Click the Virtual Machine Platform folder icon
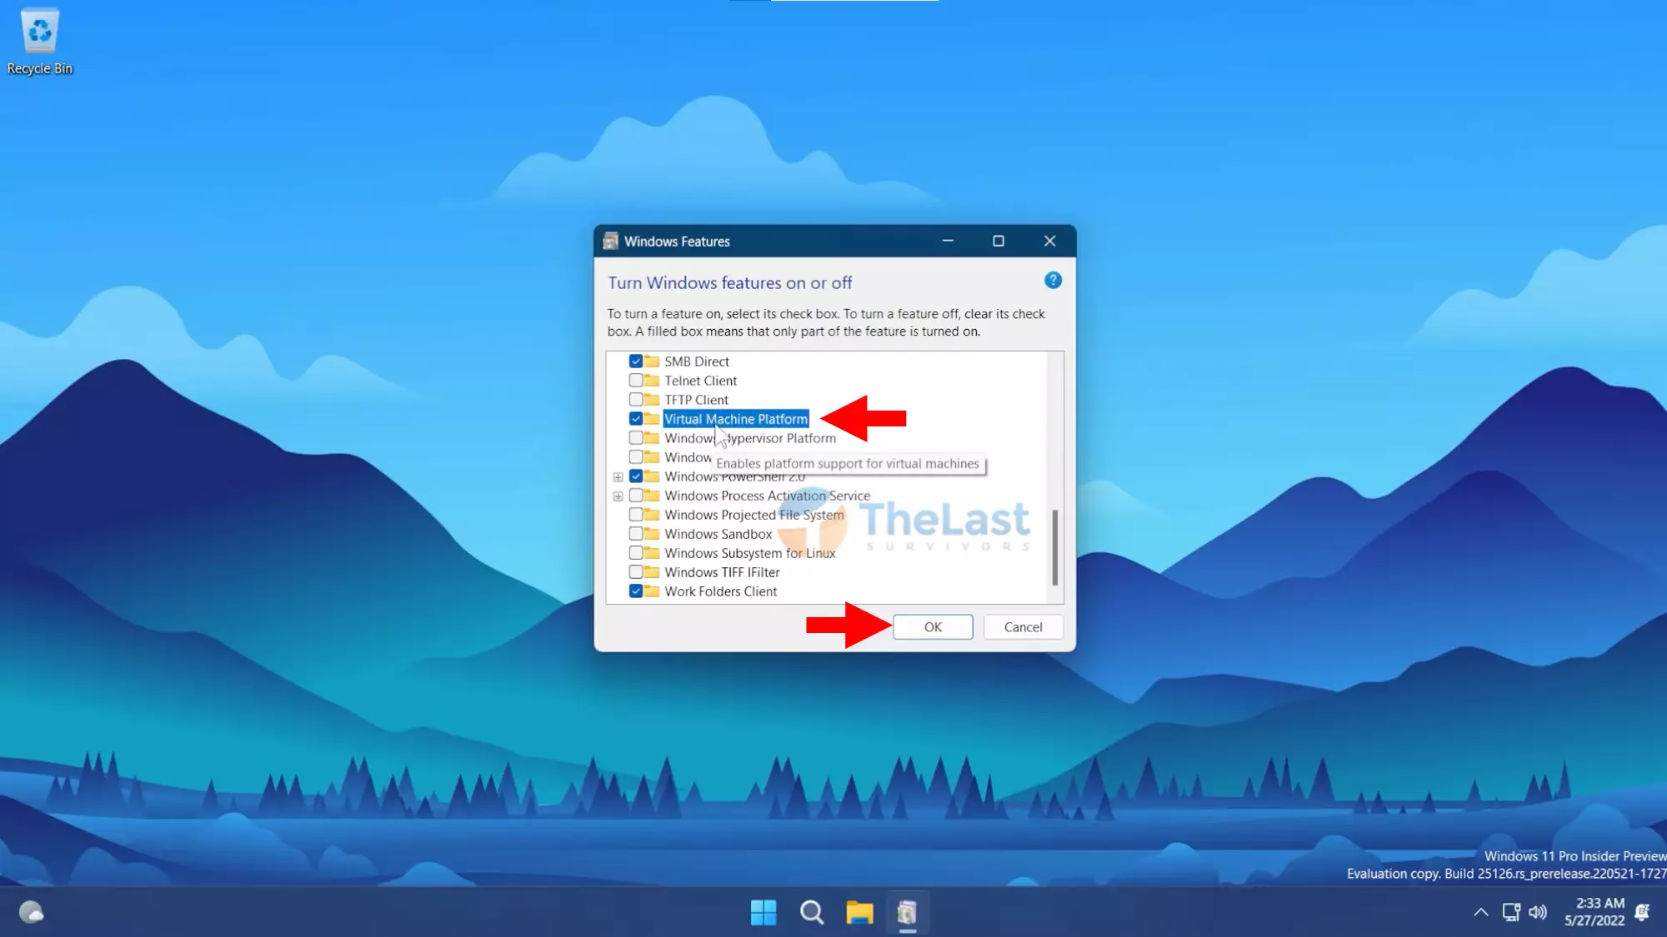1667x937 pixels. click(652, 419)
